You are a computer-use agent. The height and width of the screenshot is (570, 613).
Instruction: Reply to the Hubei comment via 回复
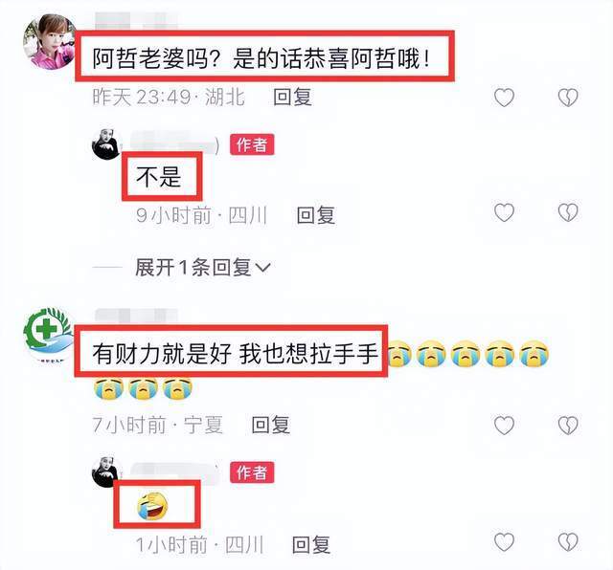(292, 98)
